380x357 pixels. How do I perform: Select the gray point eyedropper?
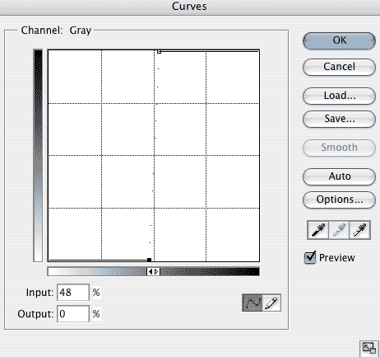(x=339, y=230)
